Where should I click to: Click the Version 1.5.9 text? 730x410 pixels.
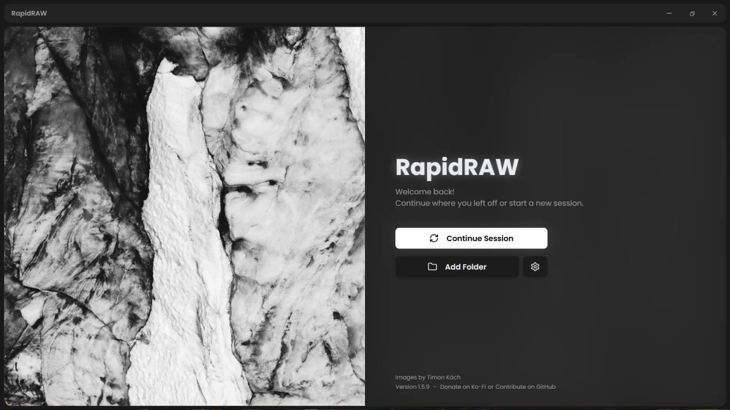(x=412, y=387)
